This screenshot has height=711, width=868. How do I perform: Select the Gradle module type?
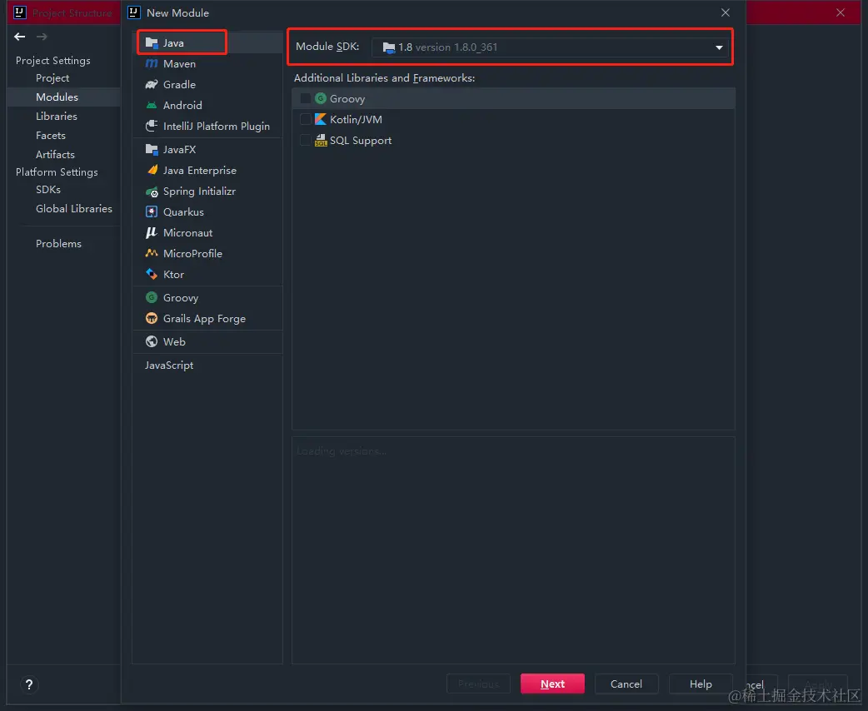tap(207, 84)
